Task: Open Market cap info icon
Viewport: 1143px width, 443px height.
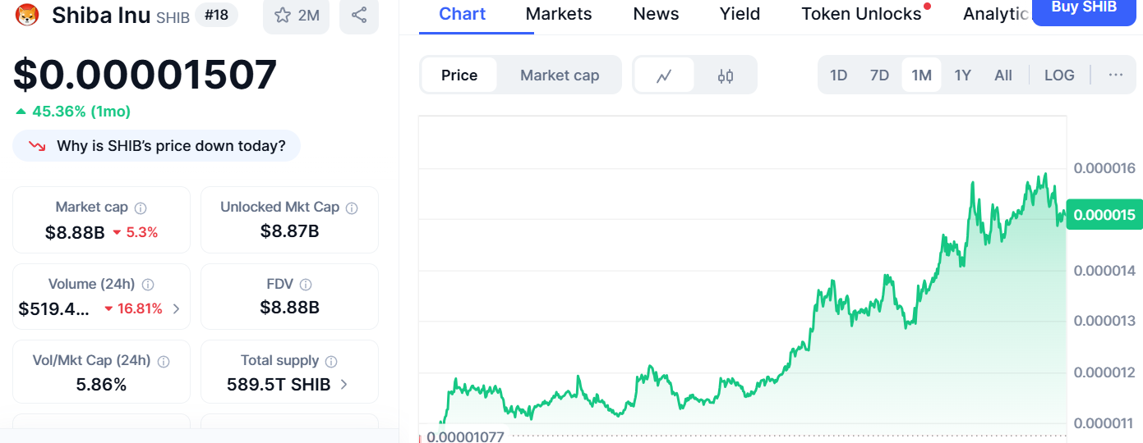Action: click(x=141, y=208)
